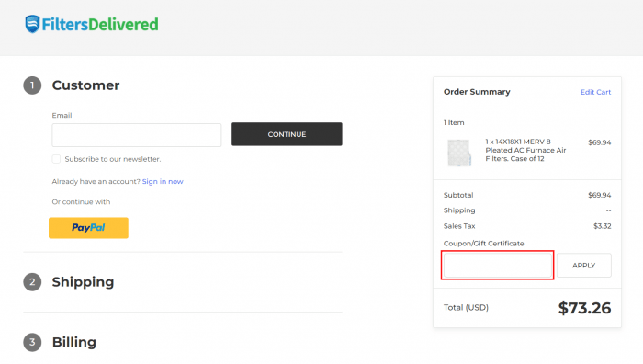This screenshot has width=643, height=364.
Task: Open the Edit Cart link
Action: (x=595, y=92)
